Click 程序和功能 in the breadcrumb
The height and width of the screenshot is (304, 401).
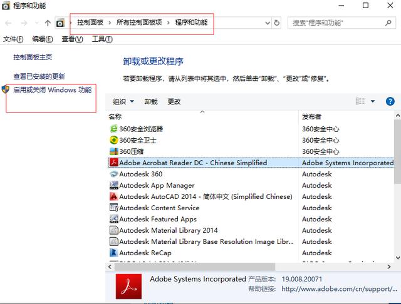tap(191, 23)
